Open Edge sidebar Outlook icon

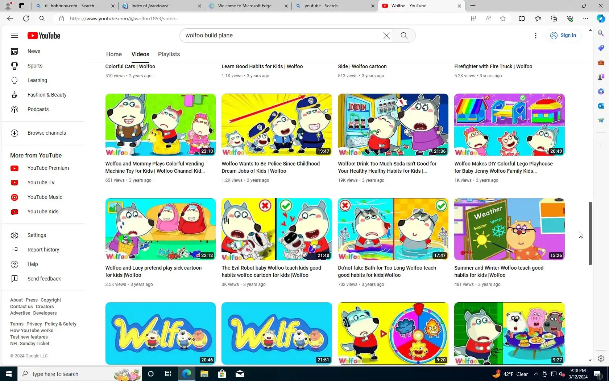(x=601, y=106)
